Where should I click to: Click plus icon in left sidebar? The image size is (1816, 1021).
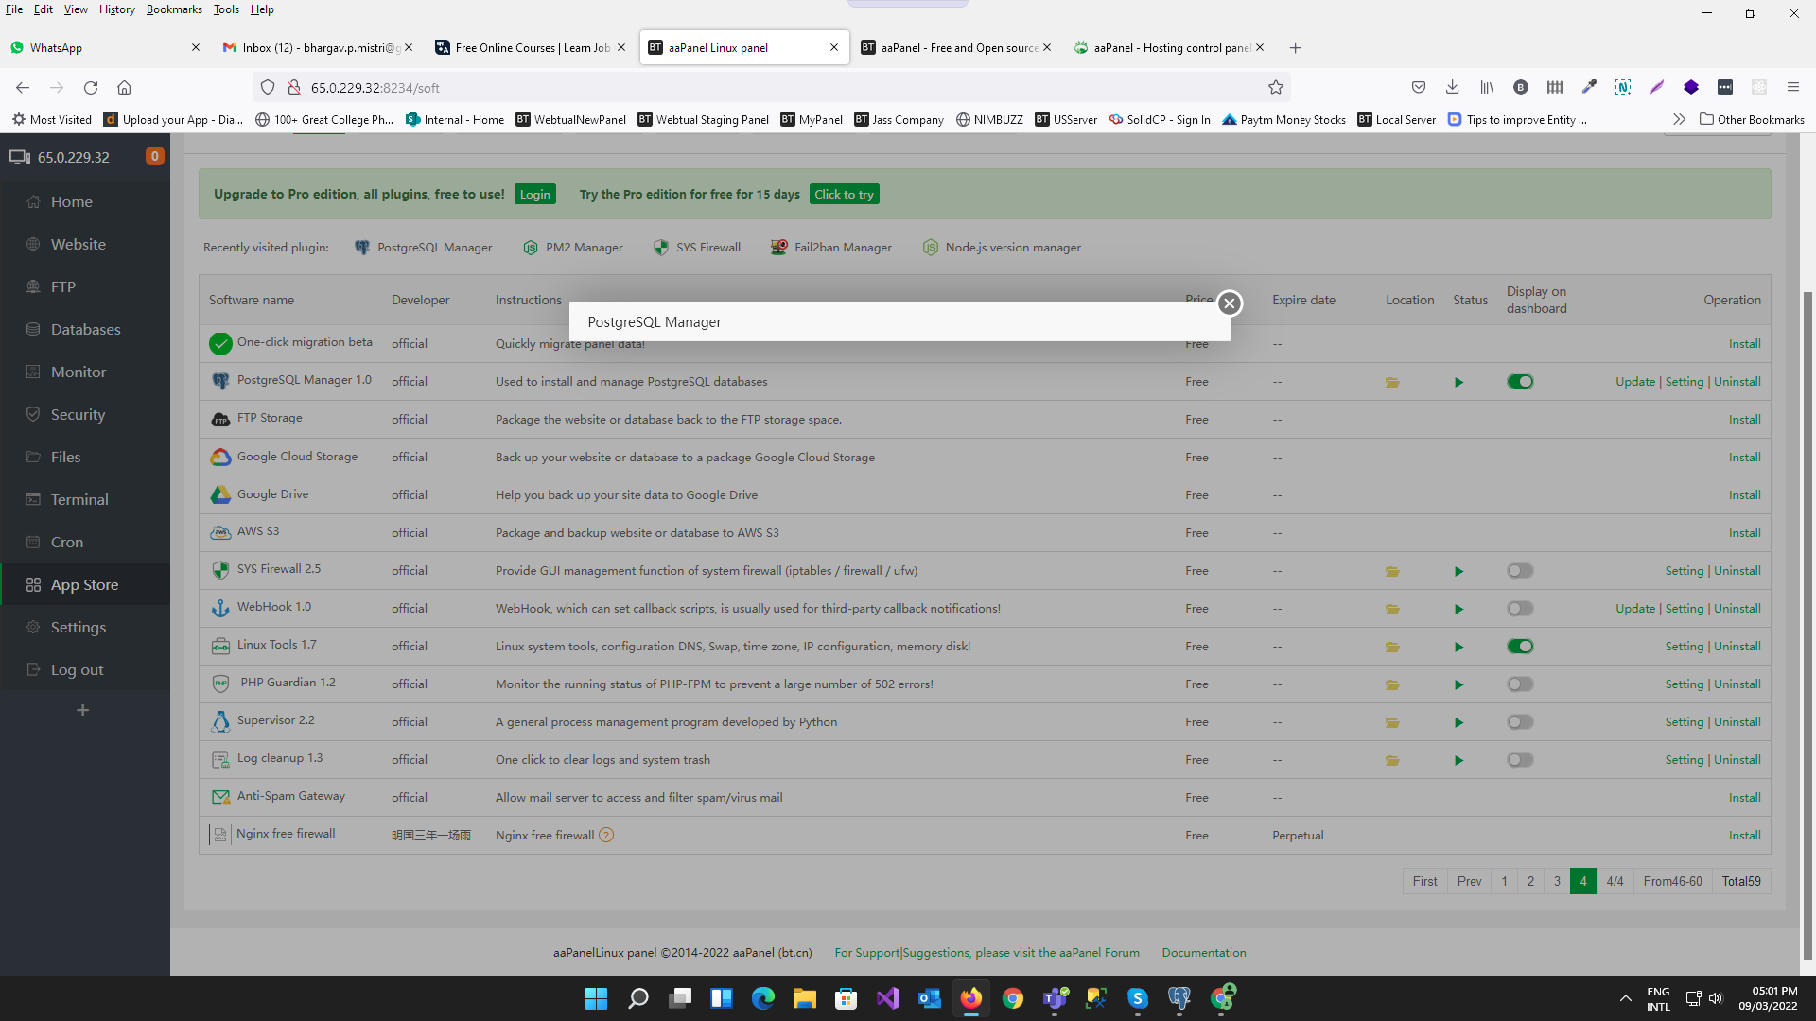tap(83, 710)
